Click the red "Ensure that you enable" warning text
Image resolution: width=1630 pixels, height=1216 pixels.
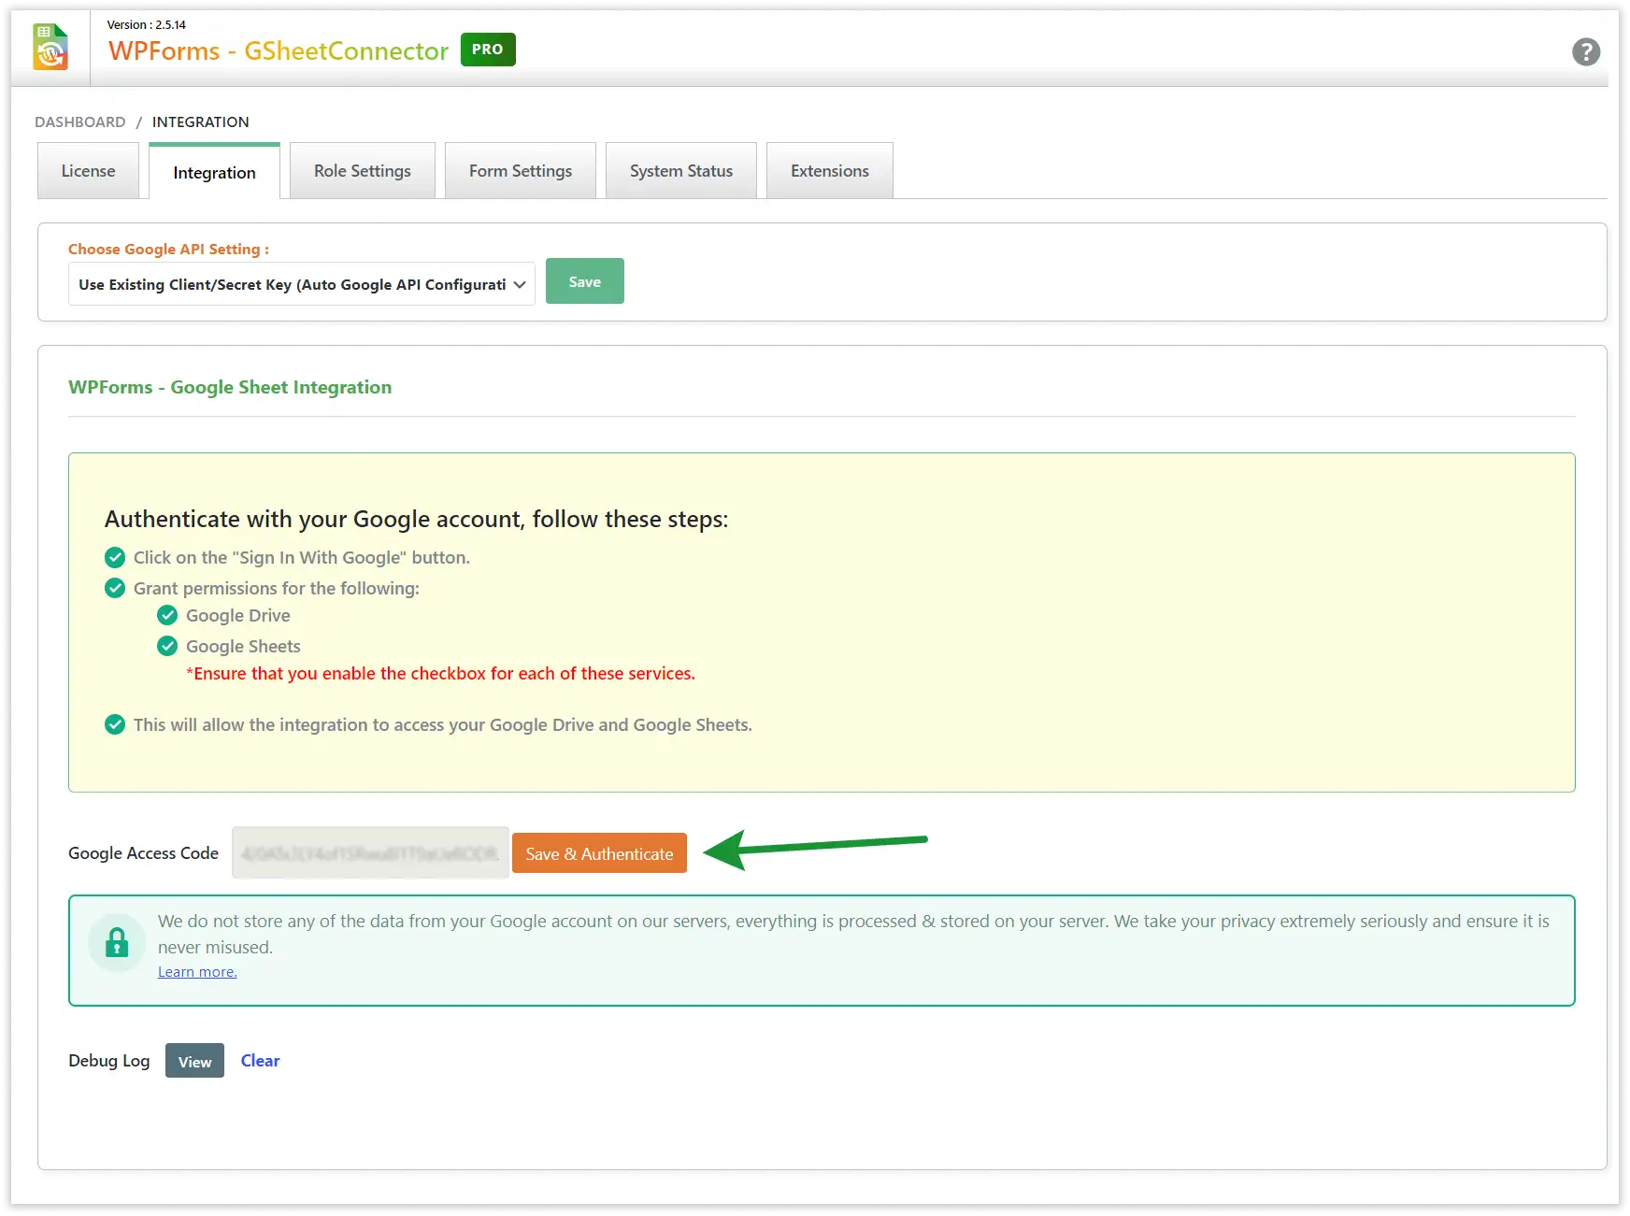coord(440,674)
